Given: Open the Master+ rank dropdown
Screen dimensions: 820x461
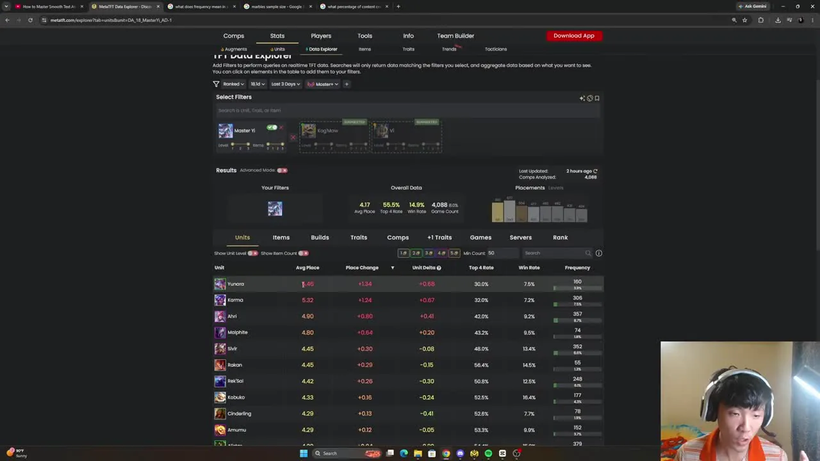Looking at the screenshot, I should coord(322,84).
